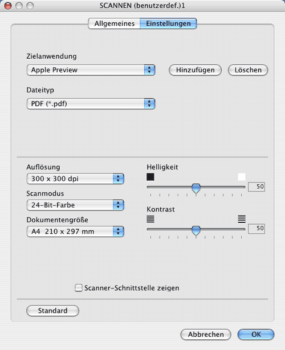Image resolution: width=285 pixels, height=350 pixels.
Task: Open the Zielanwendung Apple Preview dropdown
Action: (x=91, y=70)
